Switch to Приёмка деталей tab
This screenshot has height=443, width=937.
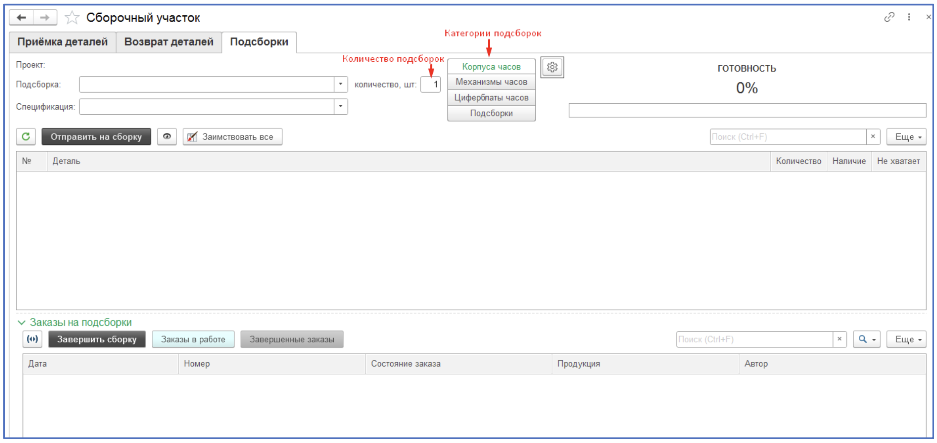click(x=62, y=42)
